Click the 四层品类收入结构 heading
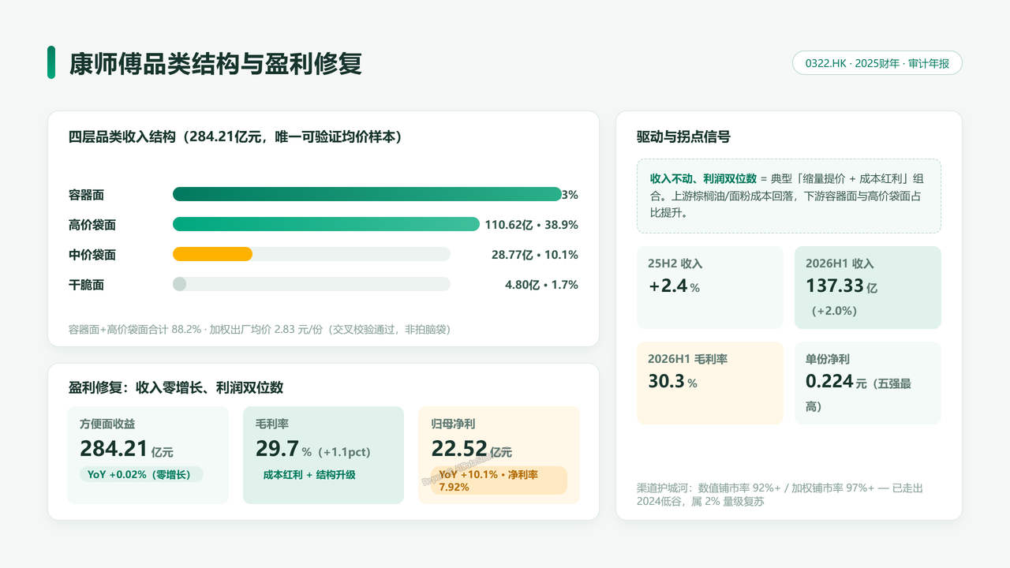 237,136
